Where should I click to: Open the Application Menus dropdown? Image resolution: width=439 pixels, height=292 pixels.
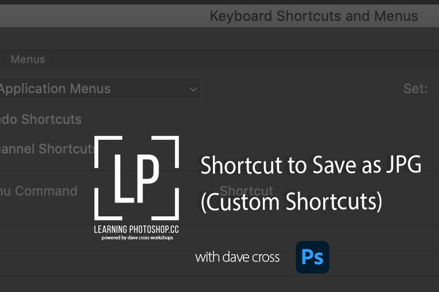tap(100, 89)
